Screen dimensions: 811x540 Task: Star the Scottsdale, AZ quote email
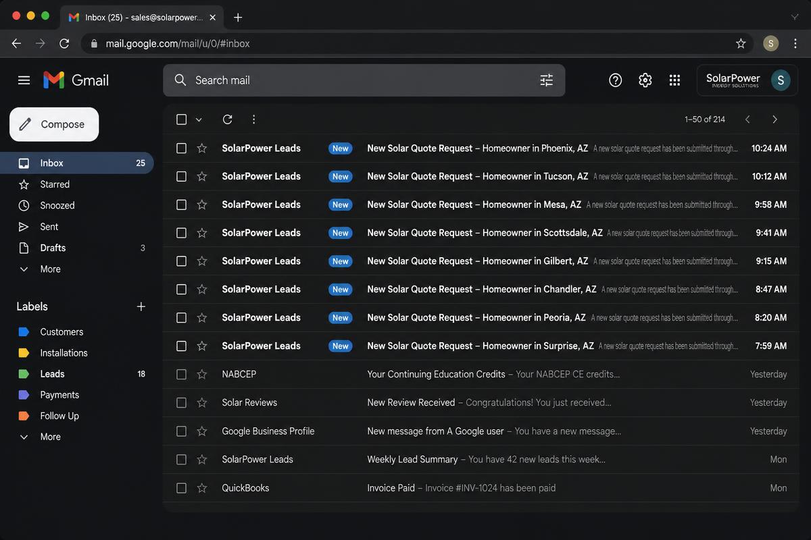tap(201, 233)
